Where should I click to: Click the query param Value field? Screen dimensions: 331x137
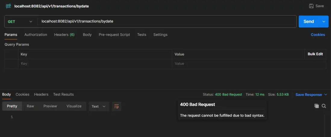[x=238, y=64]
